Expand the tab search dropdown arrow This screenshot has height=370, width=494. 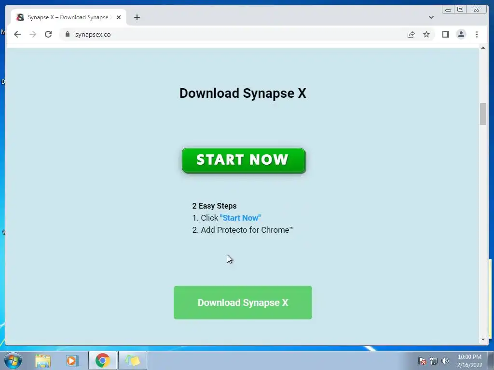tap(431, 17)
